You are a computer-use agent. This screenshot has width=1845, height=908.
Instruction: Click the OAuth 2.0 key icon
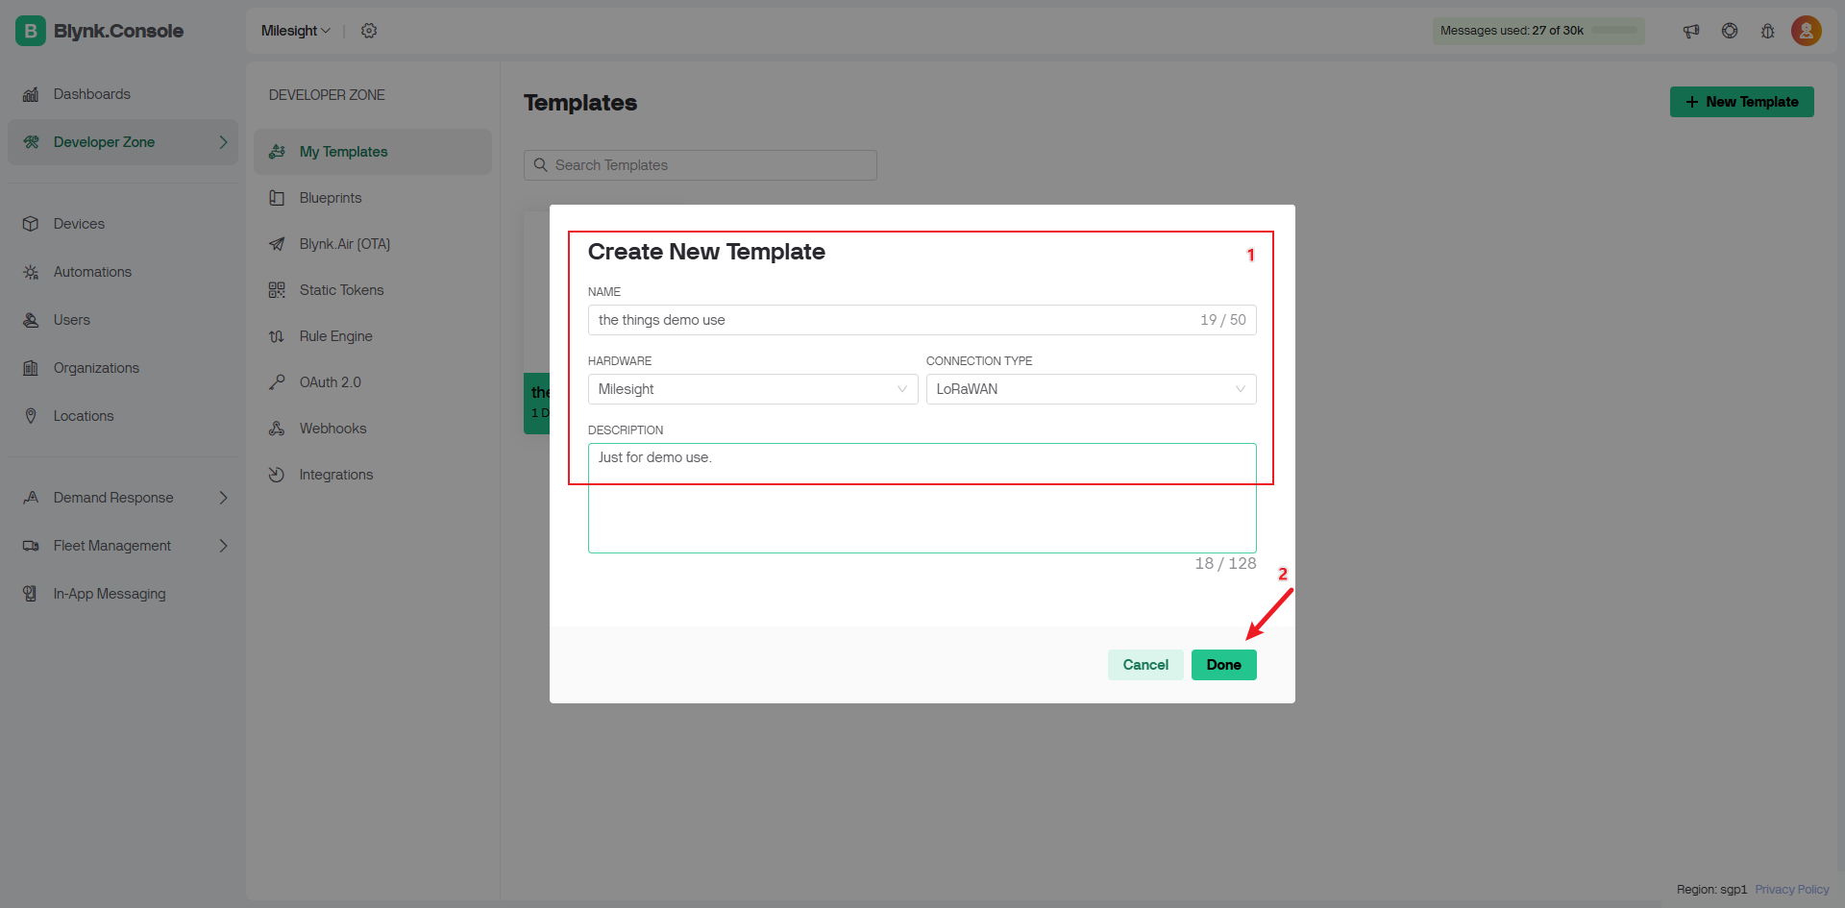pyautogui.click(x=277, y=382)
